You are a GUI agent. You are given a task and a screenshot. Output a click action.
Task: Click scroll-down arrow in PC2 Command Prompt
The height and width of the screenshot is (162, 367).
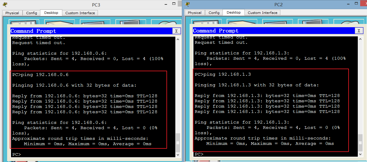pos(360,154)
